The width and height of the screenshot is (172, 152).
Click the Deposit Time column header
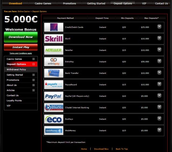click(102, 18)
